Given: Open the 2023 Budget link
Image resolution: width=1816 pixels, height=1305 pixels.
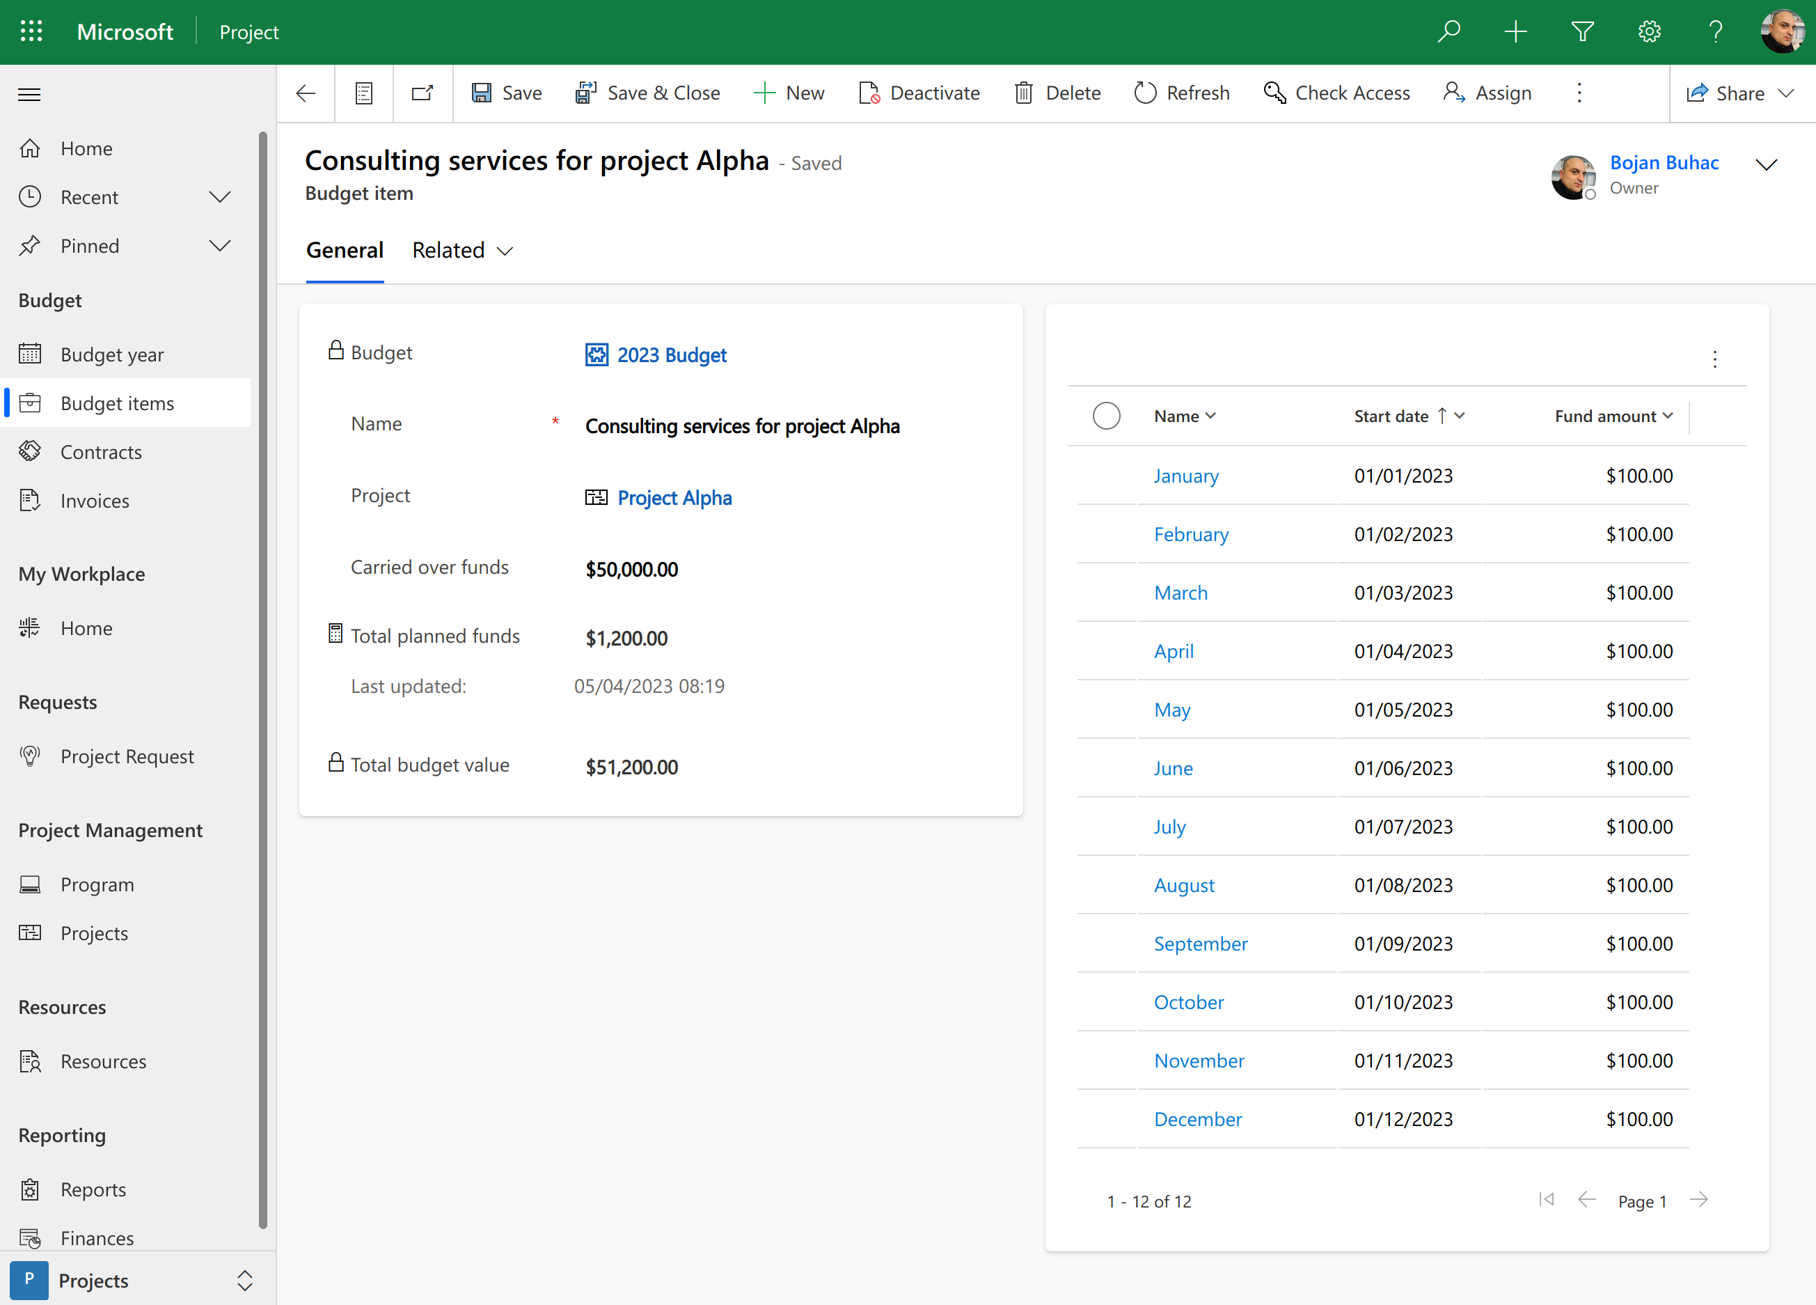Looking at the screenshot, I should pos(671,355).
